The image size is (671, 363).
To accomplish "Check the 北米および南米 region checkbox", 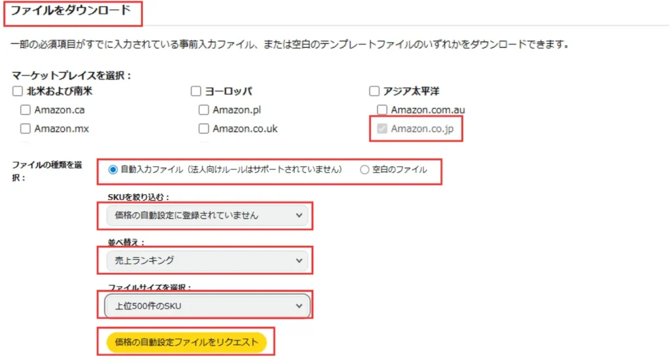I will pos(18,91).
